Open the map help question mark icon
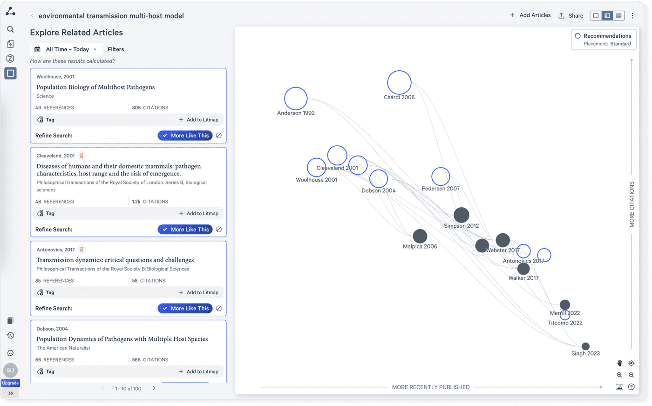The width and height of the screenshot is (652, 406). pyautogui.click(x=632, y=386)
